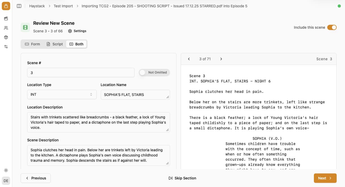Toggle the sidebar panel icon
The height and width of the screenshot is (187, 345).
pos(19,6)
